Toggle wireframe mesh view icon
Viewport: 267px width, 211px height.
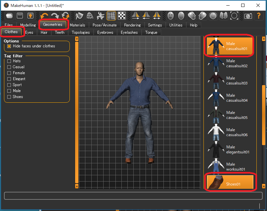[89, 16]
